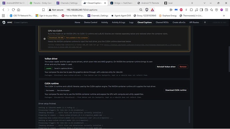Open the tab groups grid icon
This screenshot has height=129, width=230.
[3, 16]
